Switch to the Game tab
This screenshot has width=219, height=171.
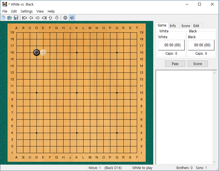point(162,25)
